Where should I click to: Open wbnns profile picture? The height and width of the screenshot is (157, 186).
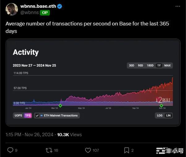[x=11, y=9]
